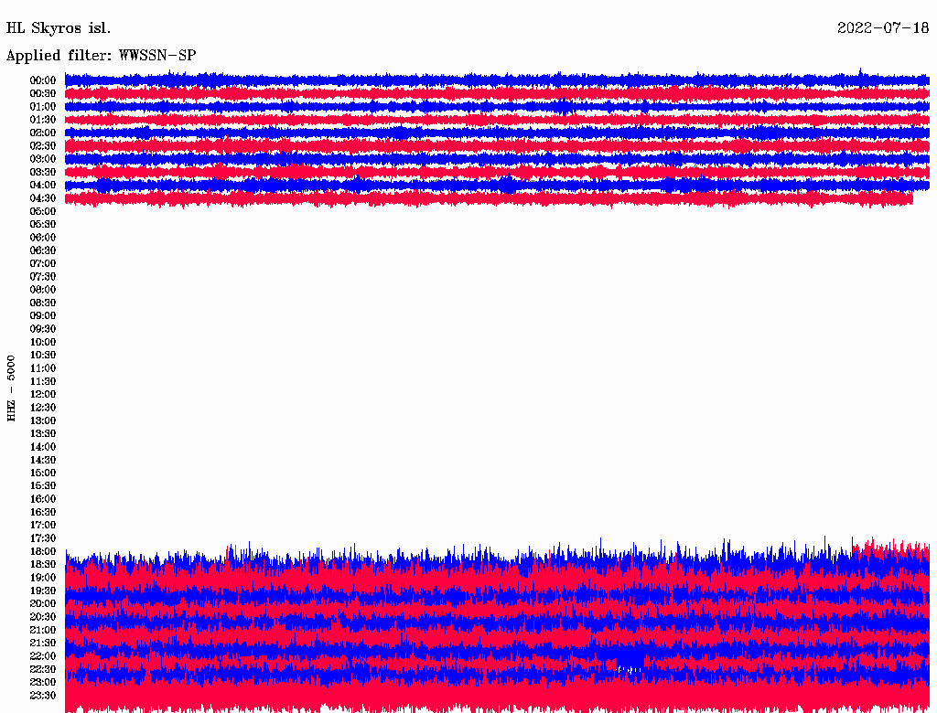Select the 07:30 time label

[43, 276]
